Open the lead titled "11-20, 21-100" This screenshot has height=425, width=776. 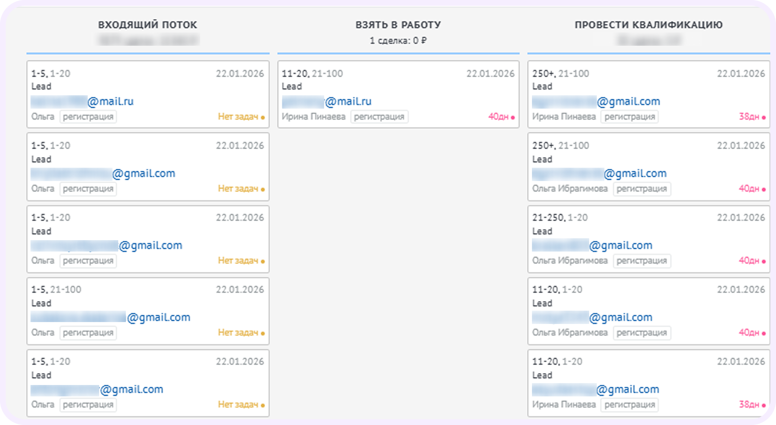(312, 74)
